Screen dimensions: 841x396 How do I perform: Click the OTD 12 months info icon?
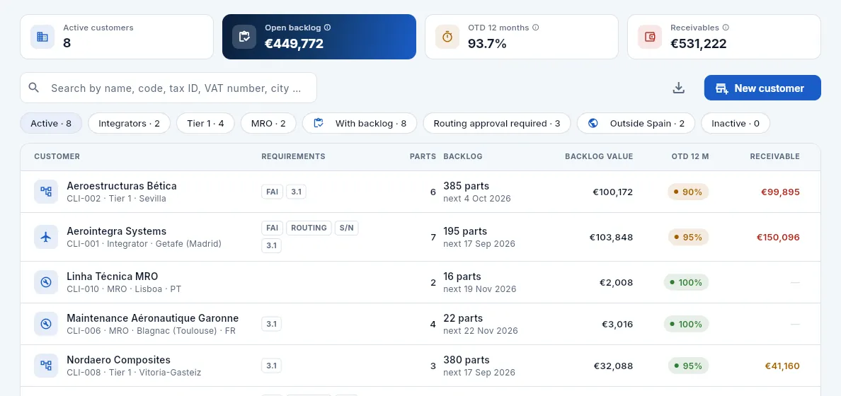535,28
